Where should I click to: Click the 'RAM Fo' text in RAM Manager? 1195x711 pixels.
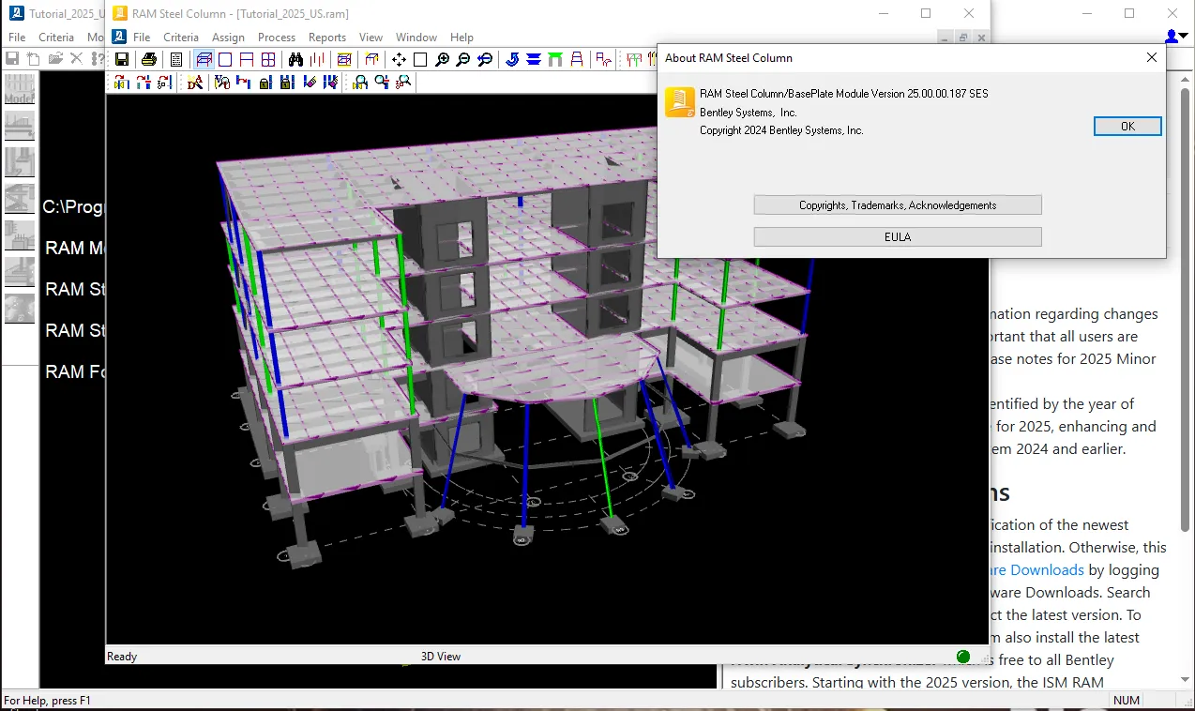pyautogui.click(x=75, y=371)
